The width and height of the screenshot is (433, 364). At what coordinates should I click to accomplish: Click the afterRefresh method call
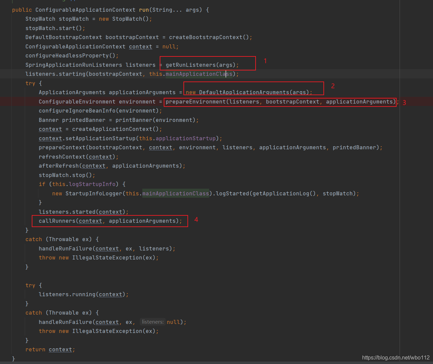59,166
